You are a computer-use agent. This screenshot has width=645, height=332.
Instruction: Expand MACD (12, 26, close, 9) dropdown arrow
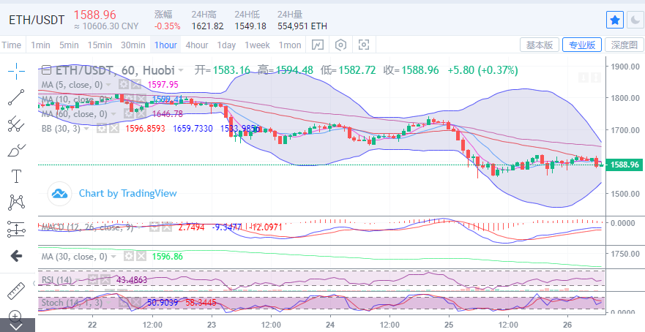point(140,227)
